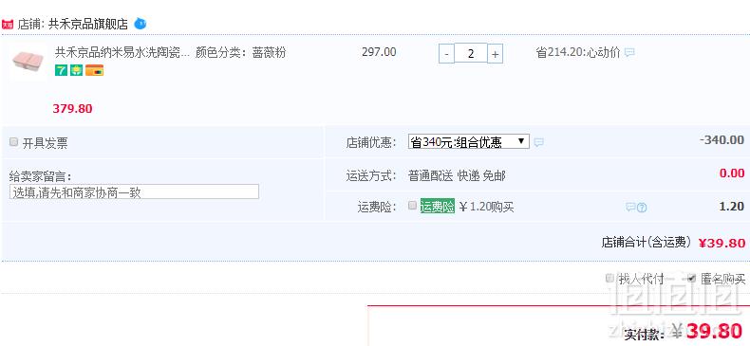This screenshot has height=346, width=750.
Task: Open product title 共禾京品纳米易水洗陶瓷
Action: click(x=122, y=52)
